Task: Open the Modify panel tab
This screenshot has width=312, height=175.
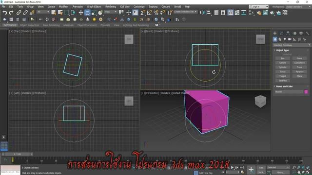Action: pyautogui.click(x=281, y=33)
